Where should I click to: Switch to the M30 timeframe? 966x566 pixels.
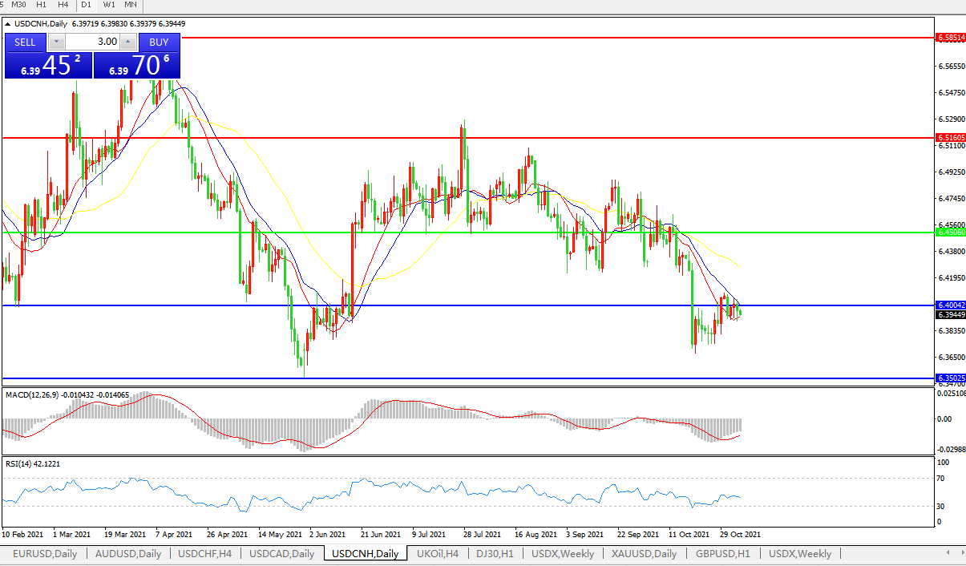point(18,5)
